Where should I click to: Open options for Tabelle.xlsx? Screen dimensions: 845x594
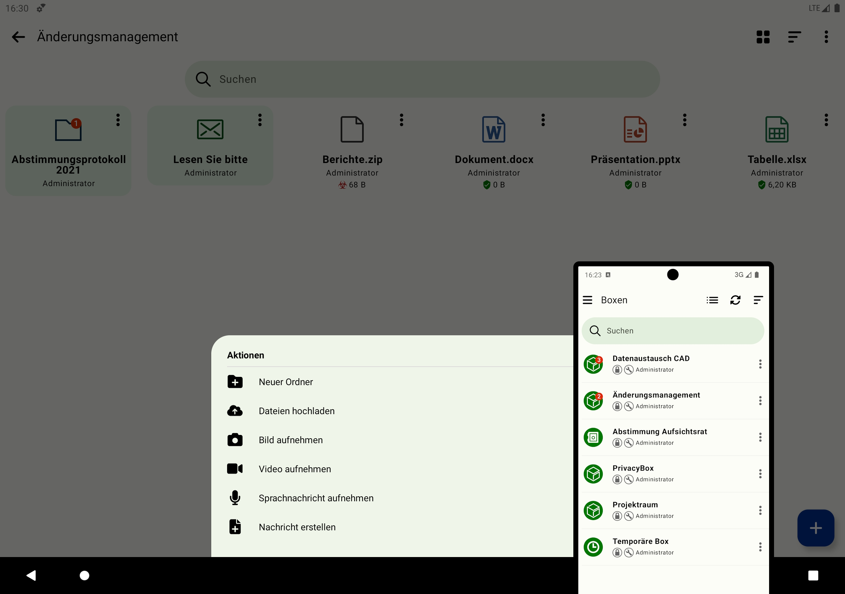point(826,120)
